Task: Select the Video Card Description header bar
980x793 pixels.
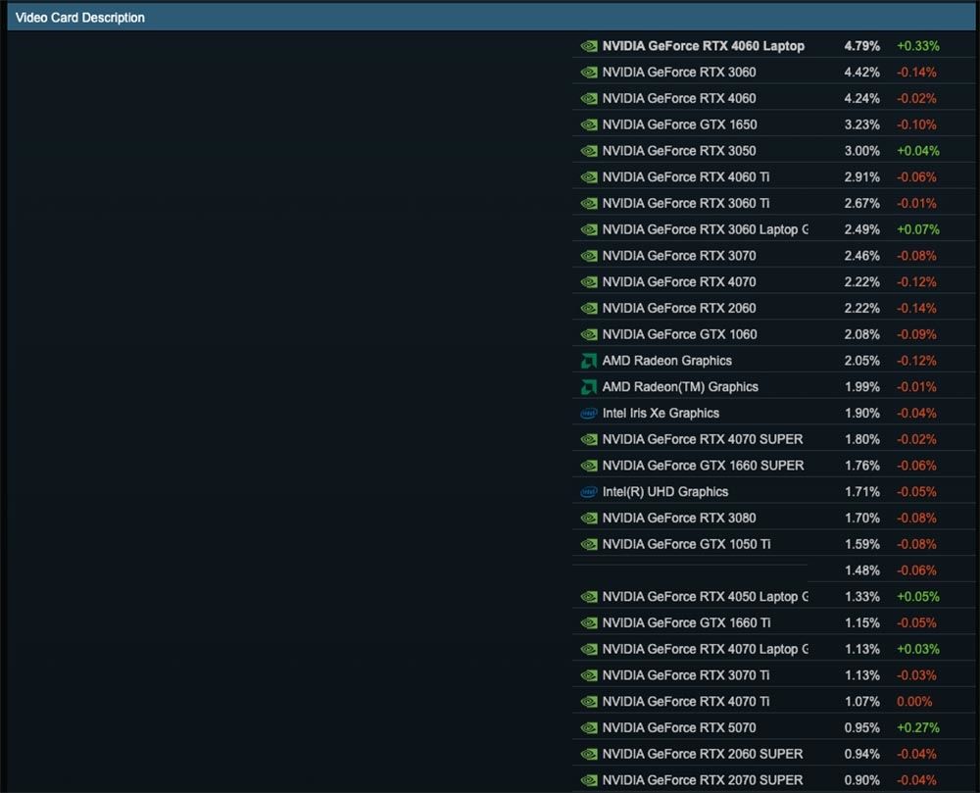Action: (x=490, y=18)
